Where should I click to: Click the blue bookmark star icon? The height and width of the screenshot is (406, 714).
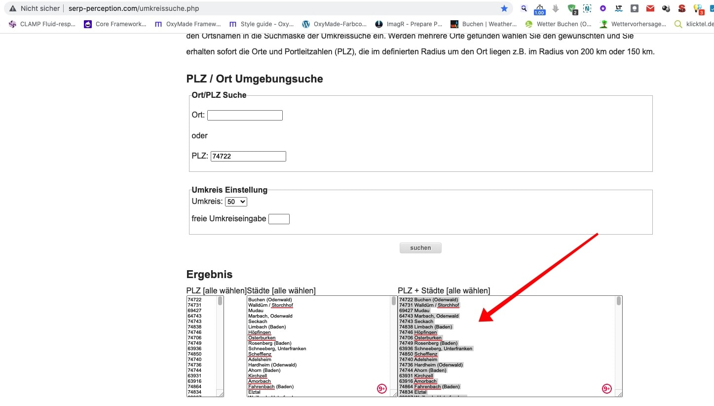click(x=504, y=8)
